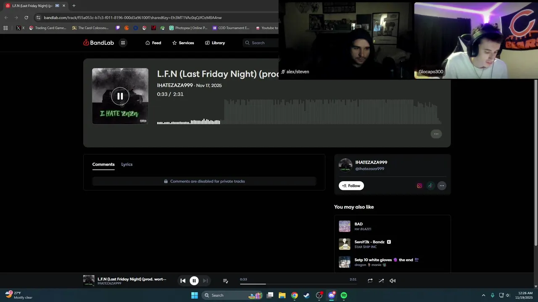
Task: Open Photopea bookmark
Action: (x=188, y=28)
